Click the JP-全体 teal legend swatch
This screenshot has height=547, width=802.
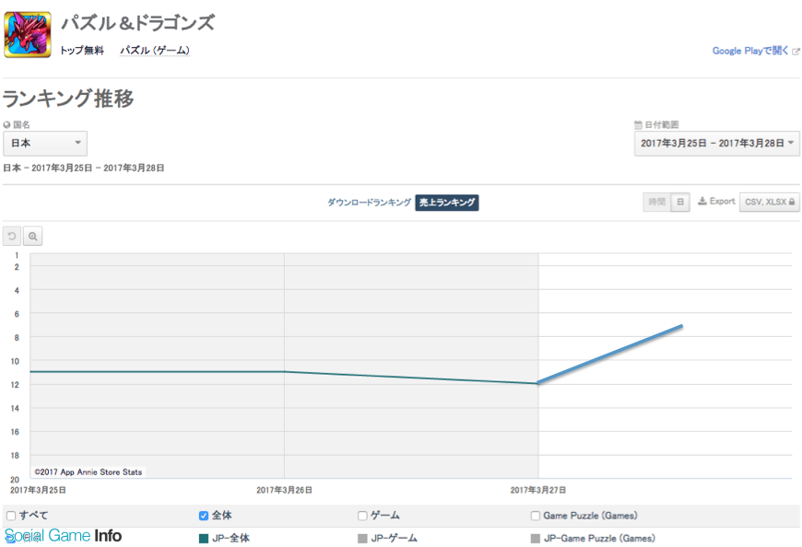[204, 539]
